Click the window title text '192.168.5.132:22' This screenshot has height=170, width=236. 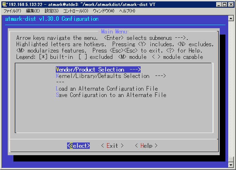pos(25,5)
